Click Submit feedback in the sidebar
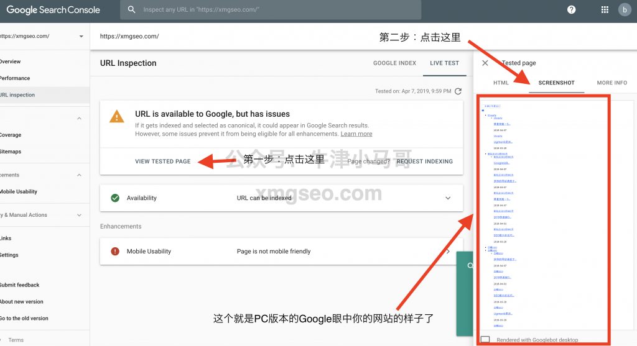 19,285
